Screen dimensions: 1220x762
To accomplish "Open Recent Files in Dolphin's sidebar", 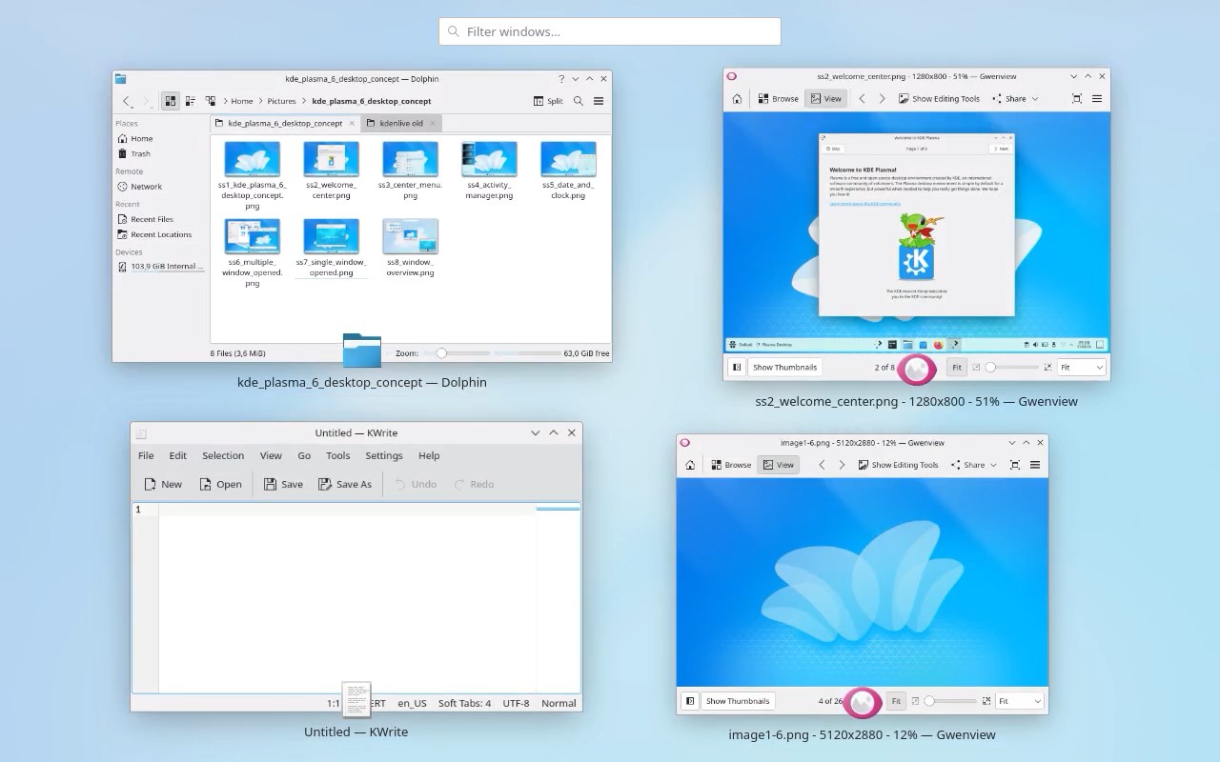I will pyautogui.click(x=152, y=219).
